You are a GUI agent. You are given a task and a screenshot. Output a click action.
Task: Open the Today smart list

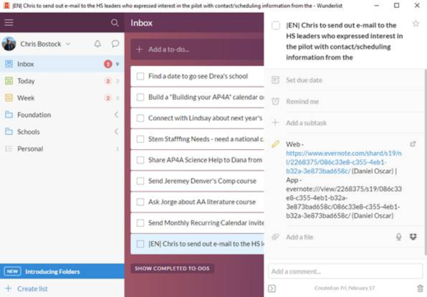[62, 81]
